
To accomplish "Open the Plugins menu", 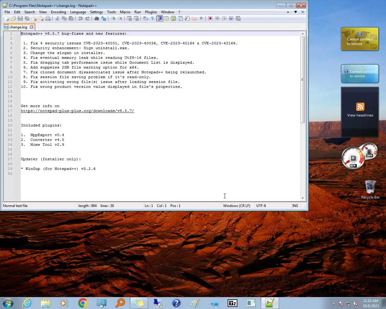I will coord(151,12).
